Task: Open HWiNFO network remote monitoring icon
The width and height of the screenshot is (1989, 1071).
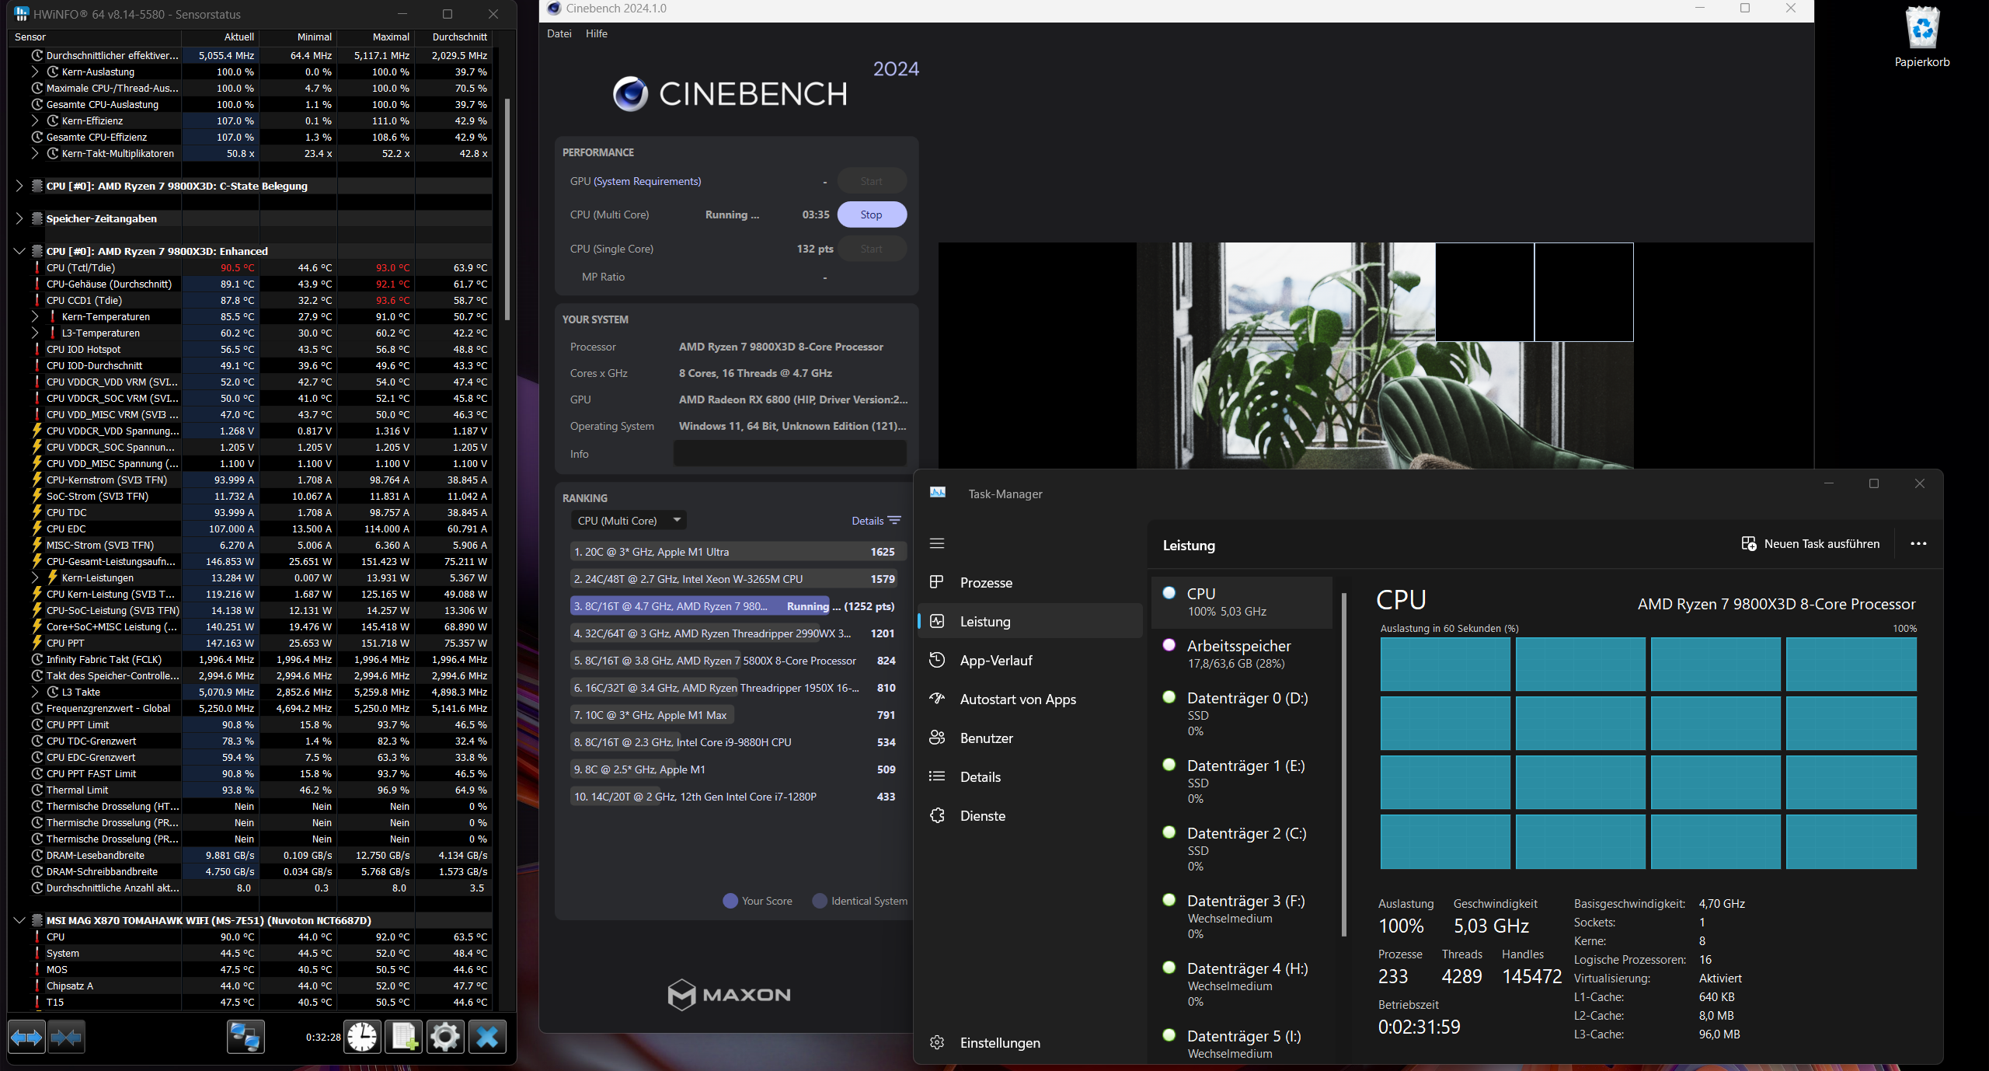Action: click(246, 1037)
